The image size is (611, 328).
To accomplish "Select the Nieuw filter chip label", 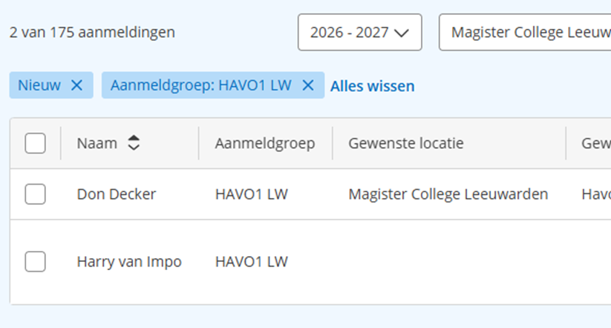I will pyautogui.click(x=39, y=85).
